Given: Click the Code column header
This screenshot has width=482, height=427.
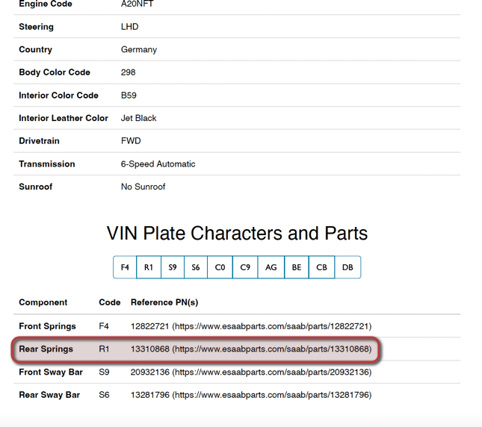Looking at the screenshot, I should tap(109, 302).
